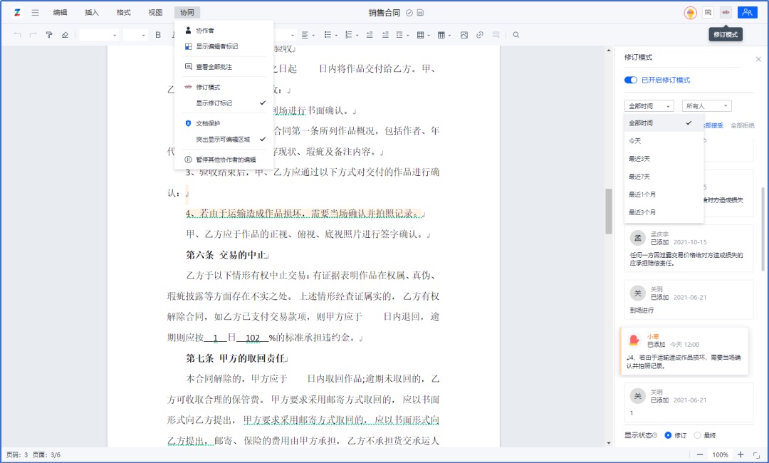Screen dimensions: 769x463
Task: Open the comments panel icon at top right
Action: 708,12
